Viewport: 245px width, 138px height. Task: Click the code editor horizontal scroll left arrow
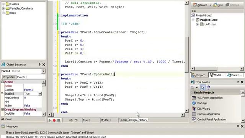[49, 115]
